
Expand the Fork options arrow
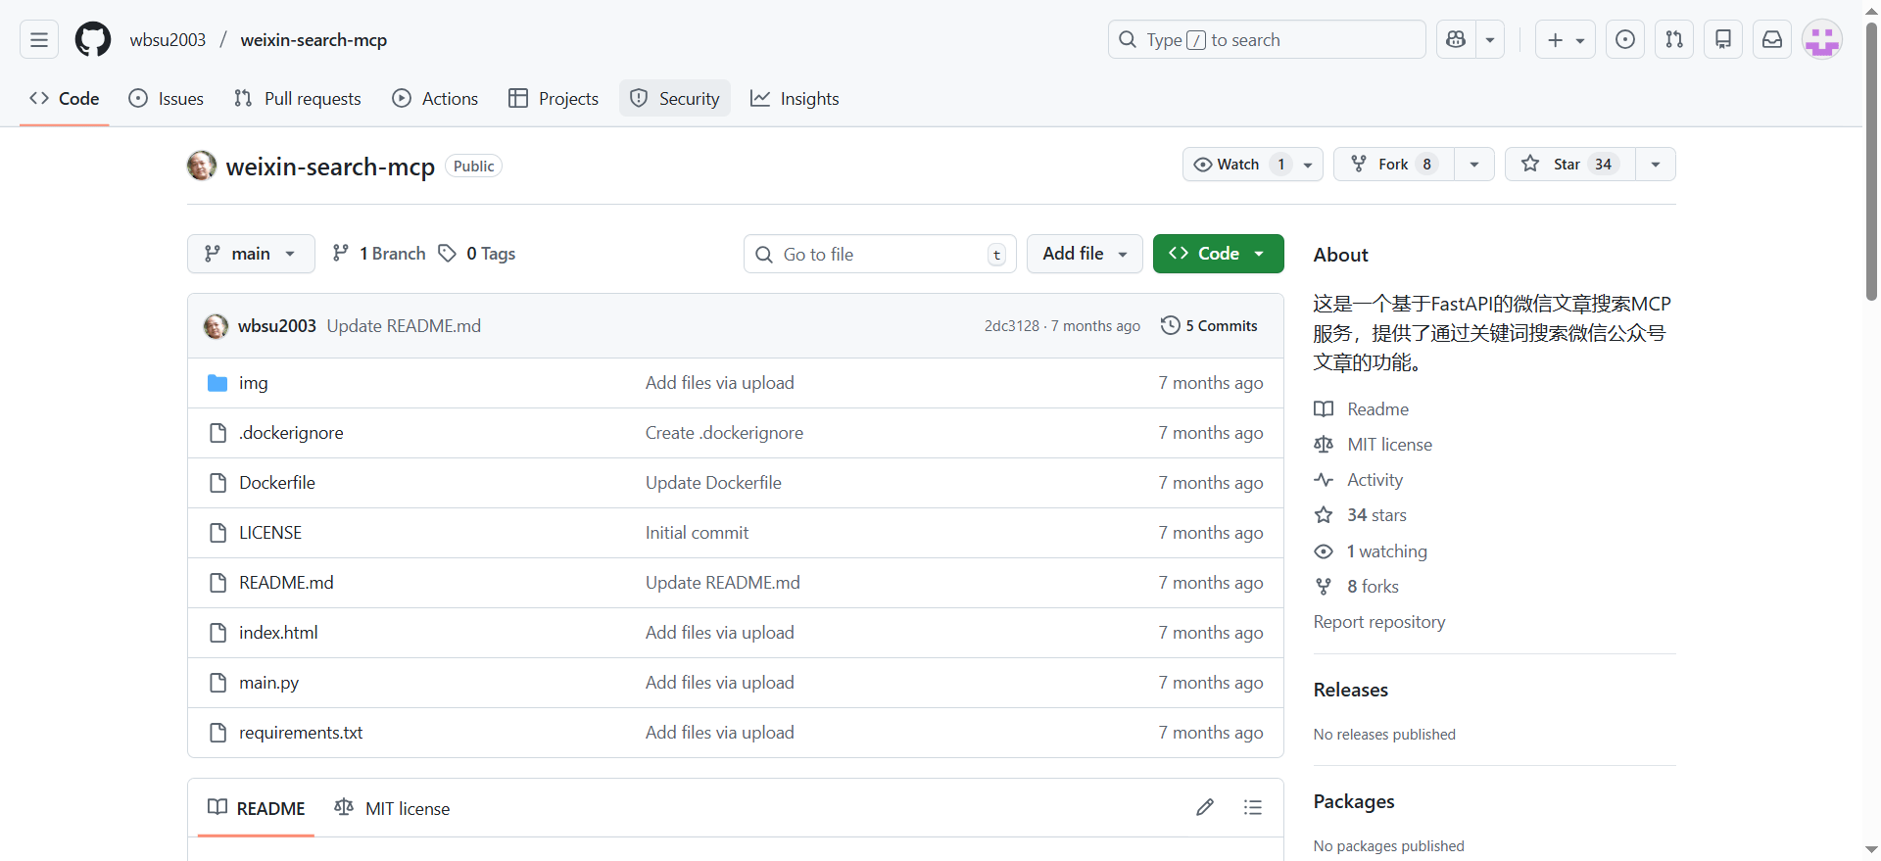click(x=1474, y=165)
